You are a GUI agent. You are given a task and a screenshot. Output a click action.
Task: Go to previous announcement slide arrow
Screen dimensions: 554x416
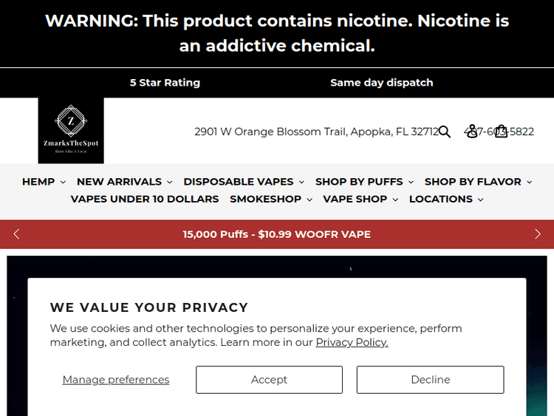tap(17, 234)
